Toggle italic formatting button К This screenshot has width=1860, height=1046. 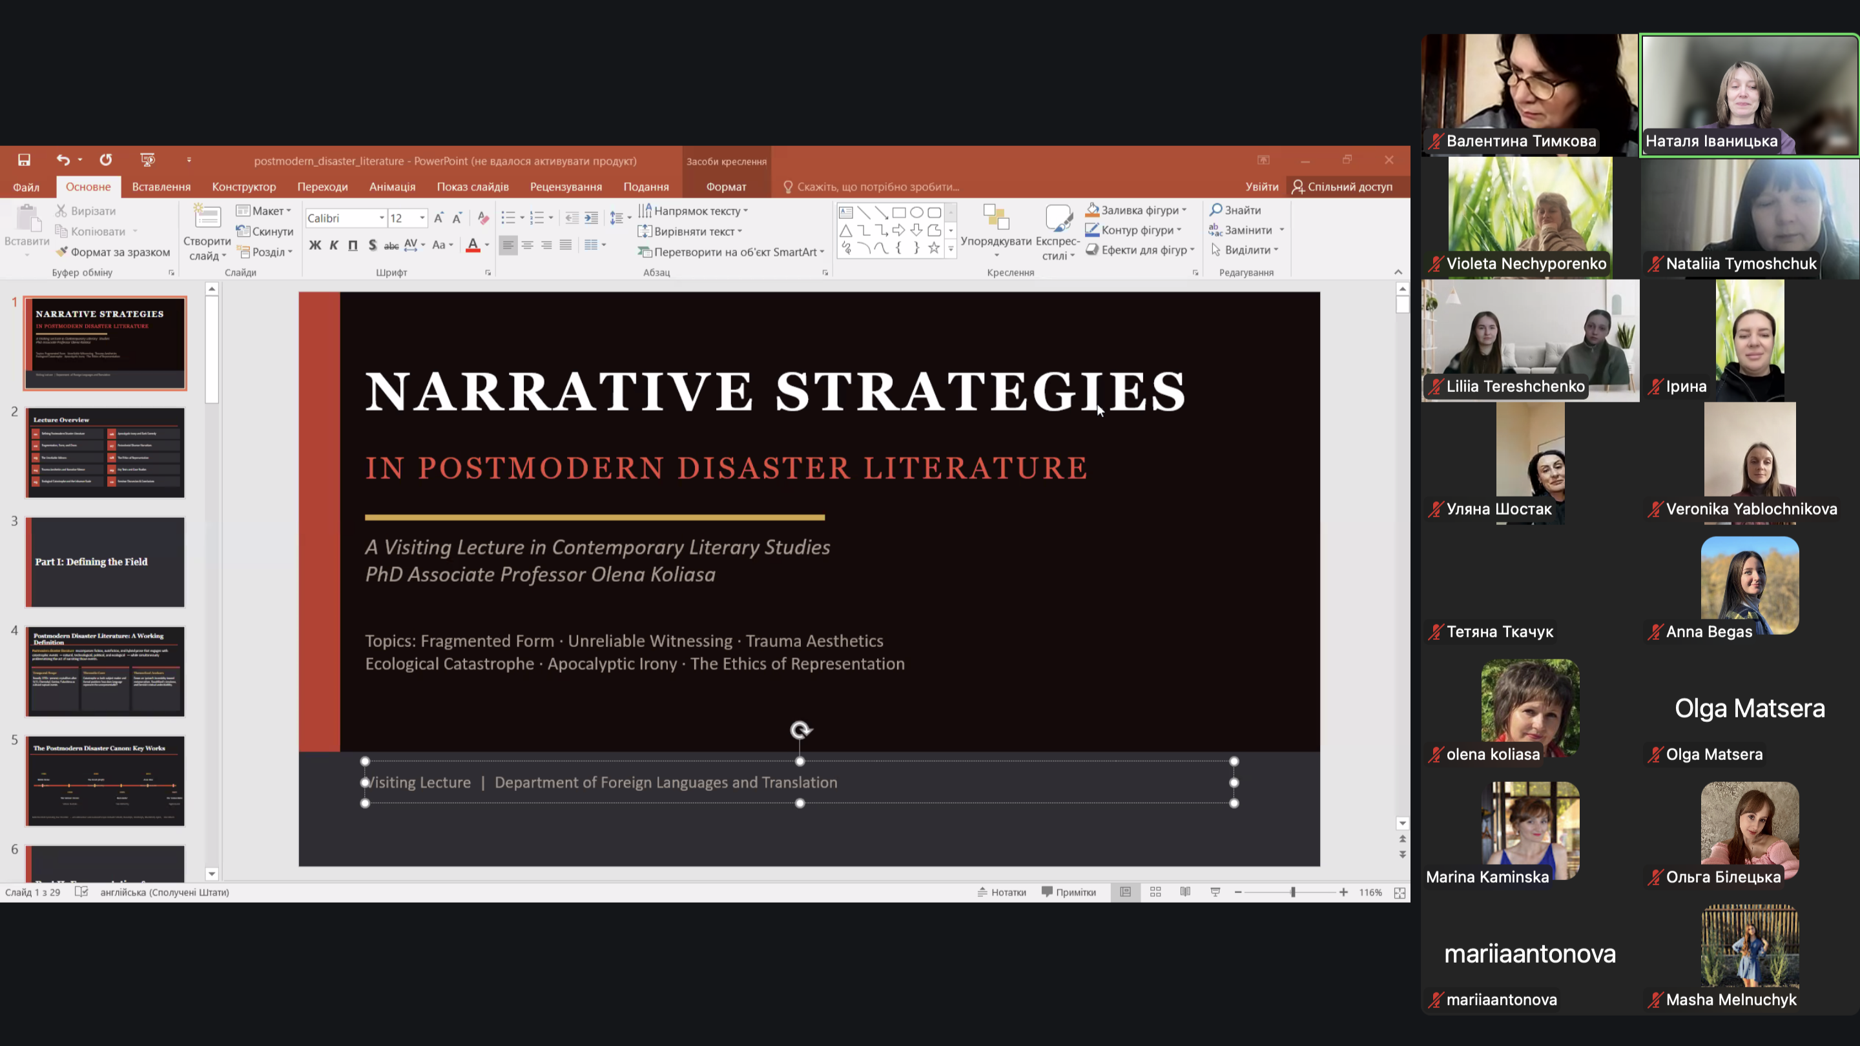(x=334, y=245)
